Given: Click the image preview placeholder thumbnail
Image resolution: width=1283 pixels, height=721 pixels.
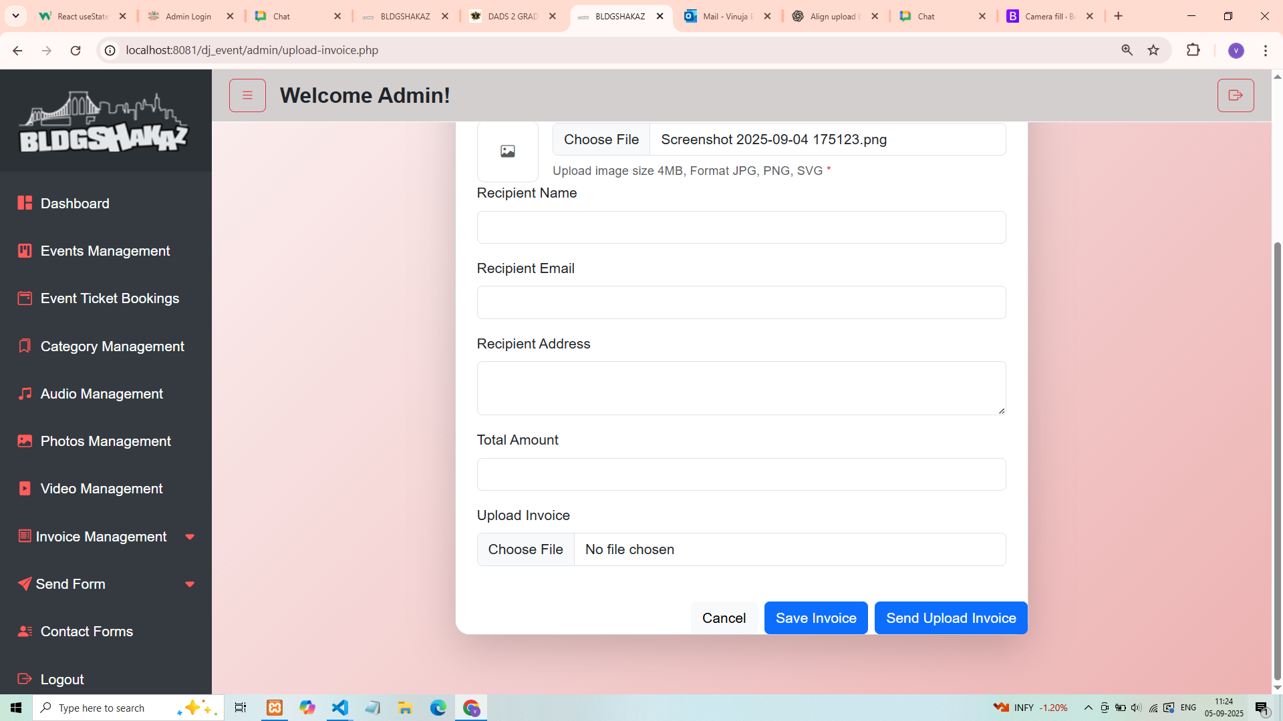Looking at the screenshot, I should (507, 152).
